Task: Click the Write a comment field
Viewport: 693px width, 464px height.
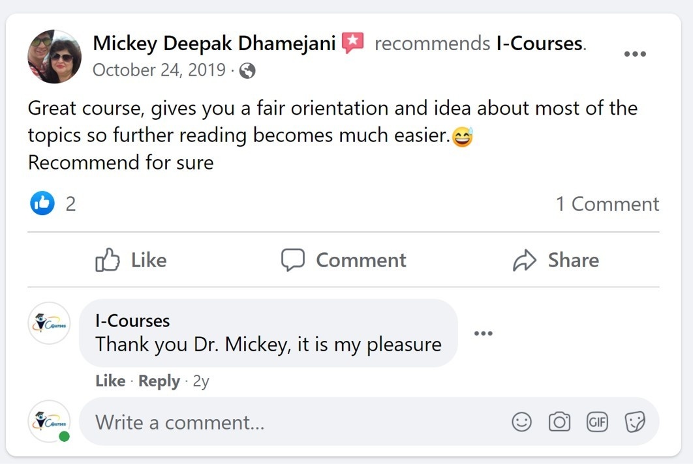Action: 294,422
